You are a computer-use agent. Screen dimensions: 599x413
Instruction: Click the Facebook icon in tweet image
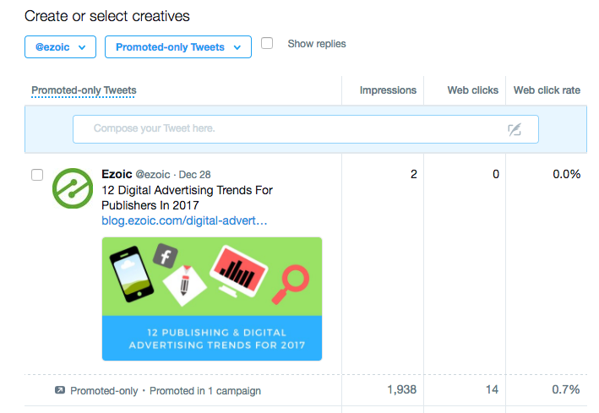pos(164,255)
